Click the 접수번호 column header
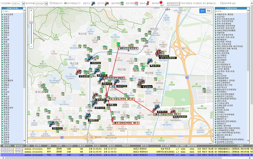Viewport: 253px width, 159px height. [38, 146]
